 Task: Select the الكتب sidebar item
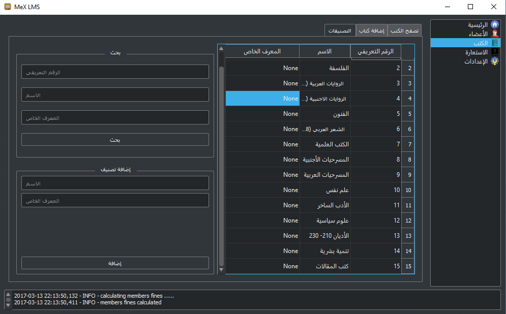pyautogui.click(x=465, y=43)
